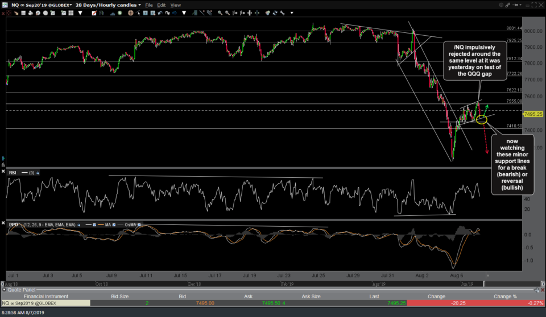
Task: Click the Change % column header
Action: click(x=505, y=297)
